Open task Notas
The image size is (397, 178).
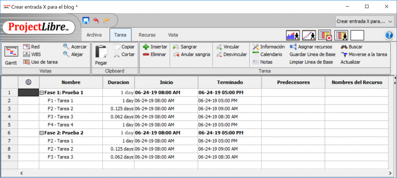pos(262,62)
